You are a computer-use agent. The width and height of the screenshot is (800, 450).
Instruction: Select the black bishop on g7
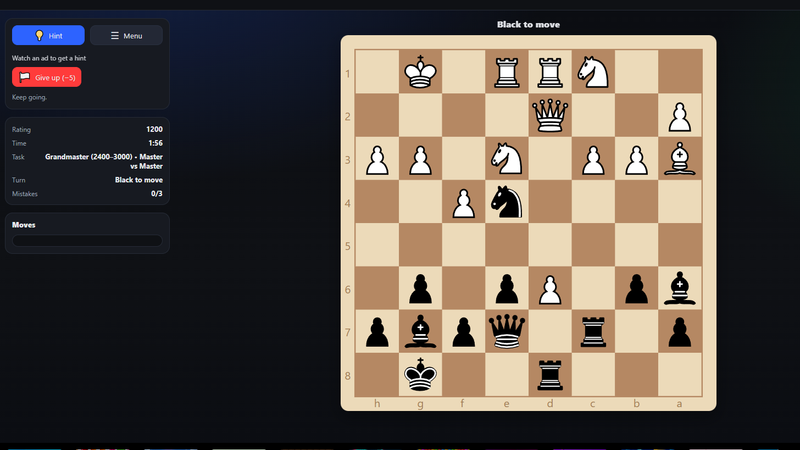(420, 332)
